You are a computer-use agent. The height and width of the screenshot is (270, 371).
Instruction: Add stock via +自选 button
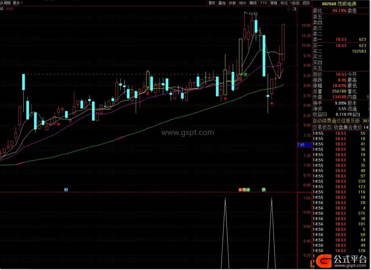[295, 3]
